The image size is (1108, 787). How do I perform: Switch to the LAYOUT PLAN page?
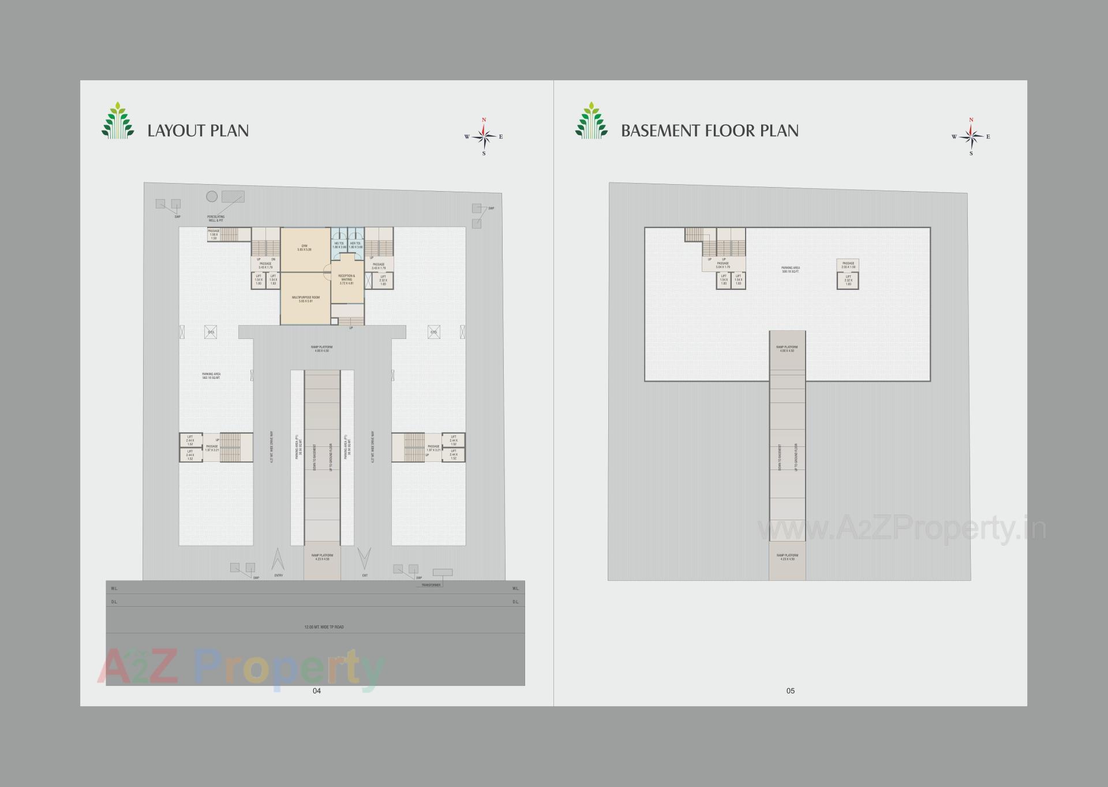[x=199, y=131]
